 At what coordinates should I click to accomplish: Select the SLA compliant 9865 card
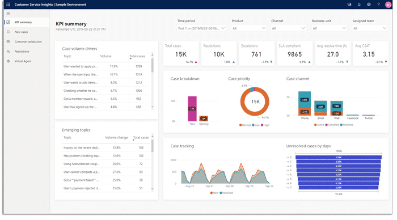click(295, 53)
